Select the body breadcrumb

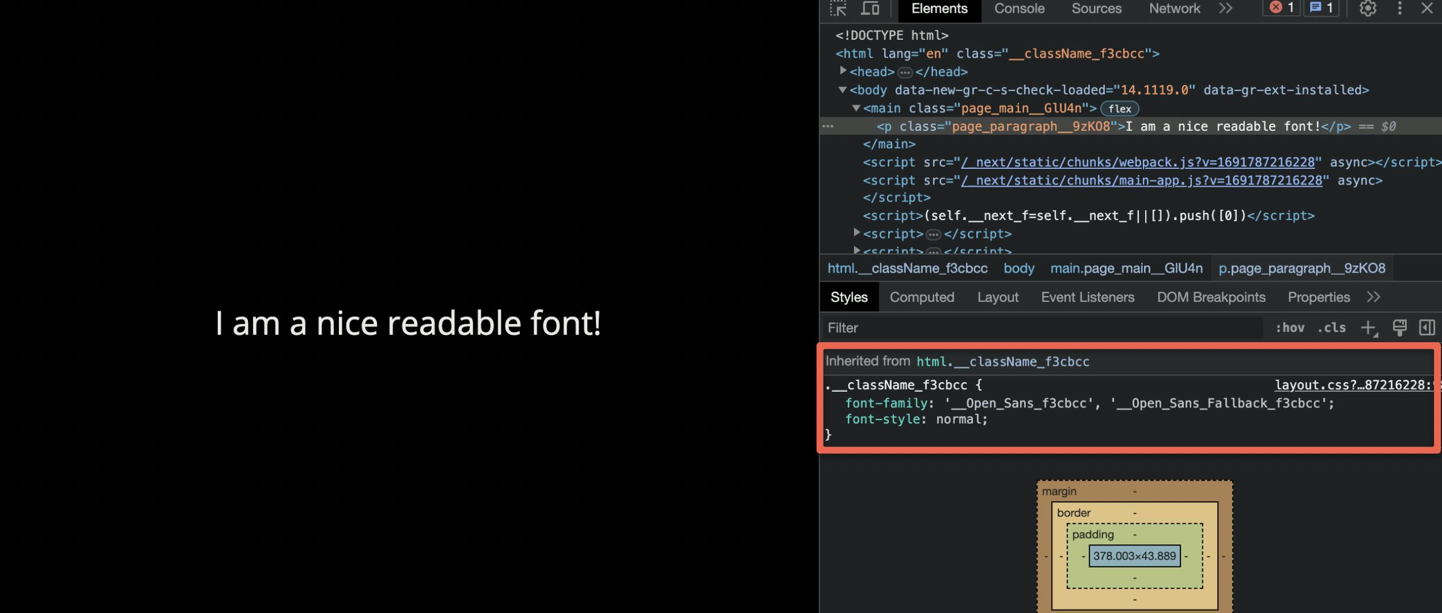pyautogui.click(x=1018, y=268)
